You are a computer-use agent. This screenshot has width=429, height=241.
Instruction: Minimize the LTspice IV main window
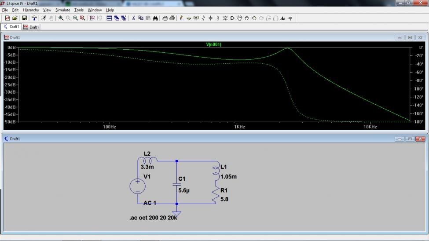400,3
